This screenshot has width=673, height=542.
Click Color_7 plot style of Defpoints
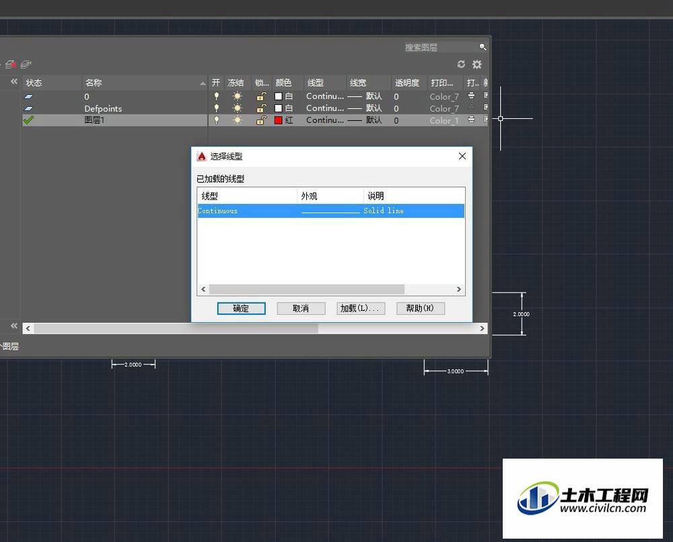click(444, 108)
